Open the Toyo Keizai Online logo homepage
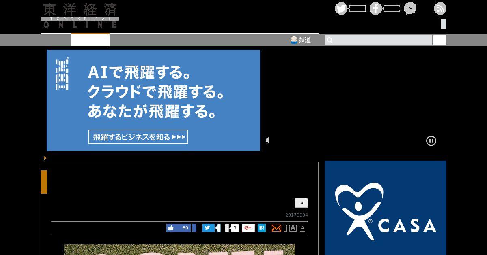Screen dimensions: 487x255 [x=80, y=16]
